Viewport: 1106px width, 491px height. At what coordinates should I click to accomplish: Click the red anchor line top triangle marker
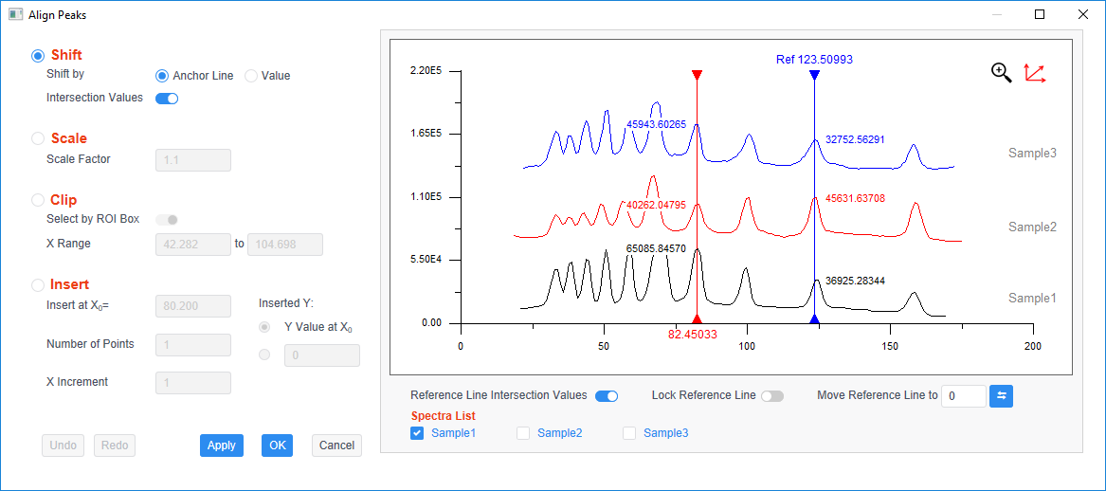[x=697, y=75]
